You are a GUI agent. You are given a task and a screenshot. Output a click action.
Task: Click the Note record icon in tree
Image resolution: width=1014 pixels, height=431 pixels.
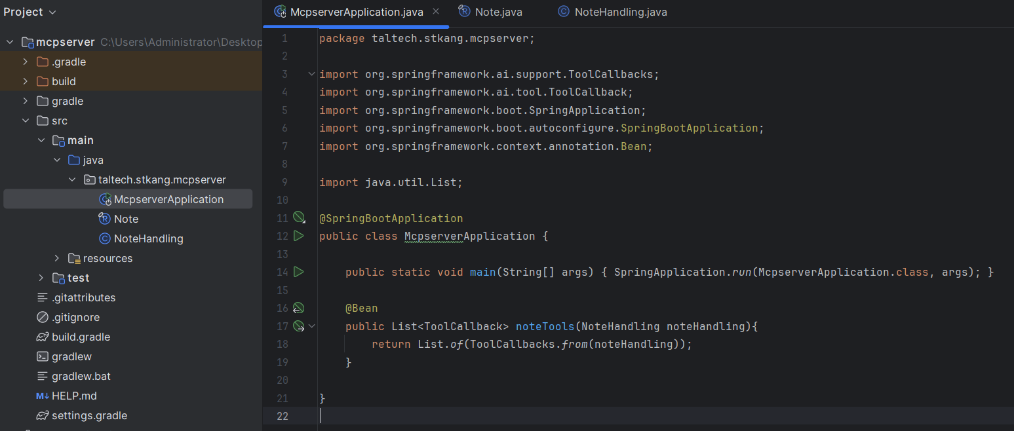105,219
